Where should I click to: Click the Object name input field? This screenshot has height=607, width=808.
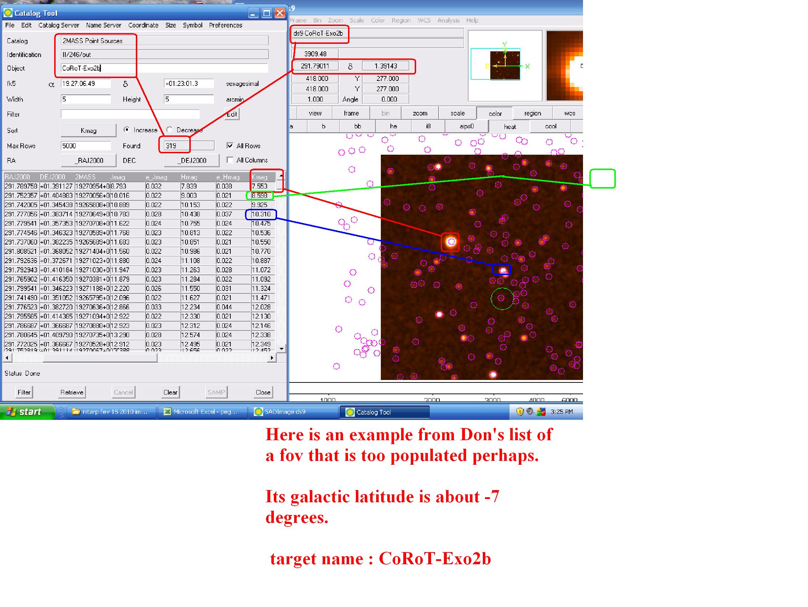[x=164, y=68]
